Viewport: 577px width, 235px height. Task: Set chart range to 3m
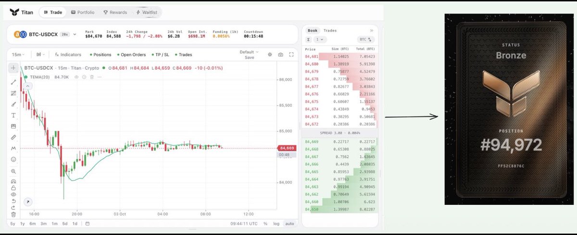[x=43, y=223]
